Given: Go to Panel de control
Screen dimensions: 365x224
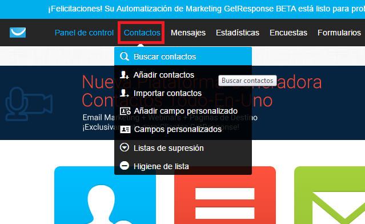Looking at the screenshot, I should click(x=84, y=33).
